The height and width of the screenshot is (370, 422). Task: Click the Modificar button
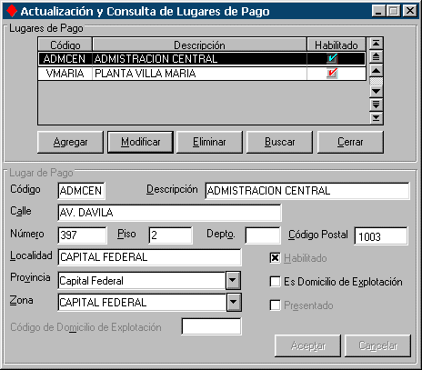click(140, 142)
